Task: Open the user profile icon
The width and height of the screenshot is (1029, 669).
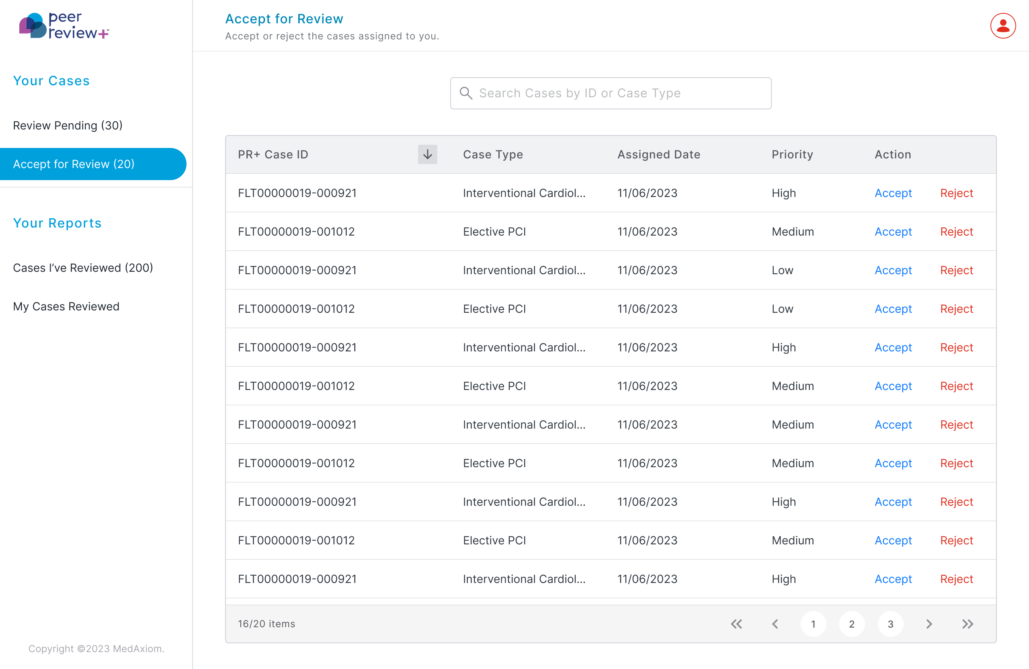Action: click(1002, 25)
